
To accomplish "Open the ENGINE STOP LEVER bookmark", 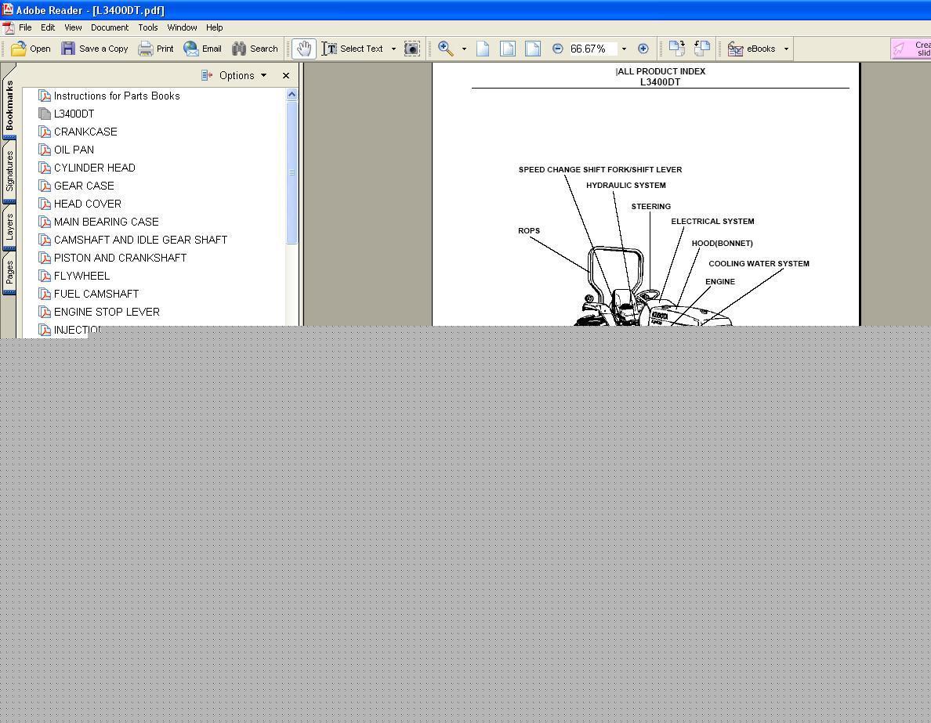I will pyautogui.click(x=107, y=312).
